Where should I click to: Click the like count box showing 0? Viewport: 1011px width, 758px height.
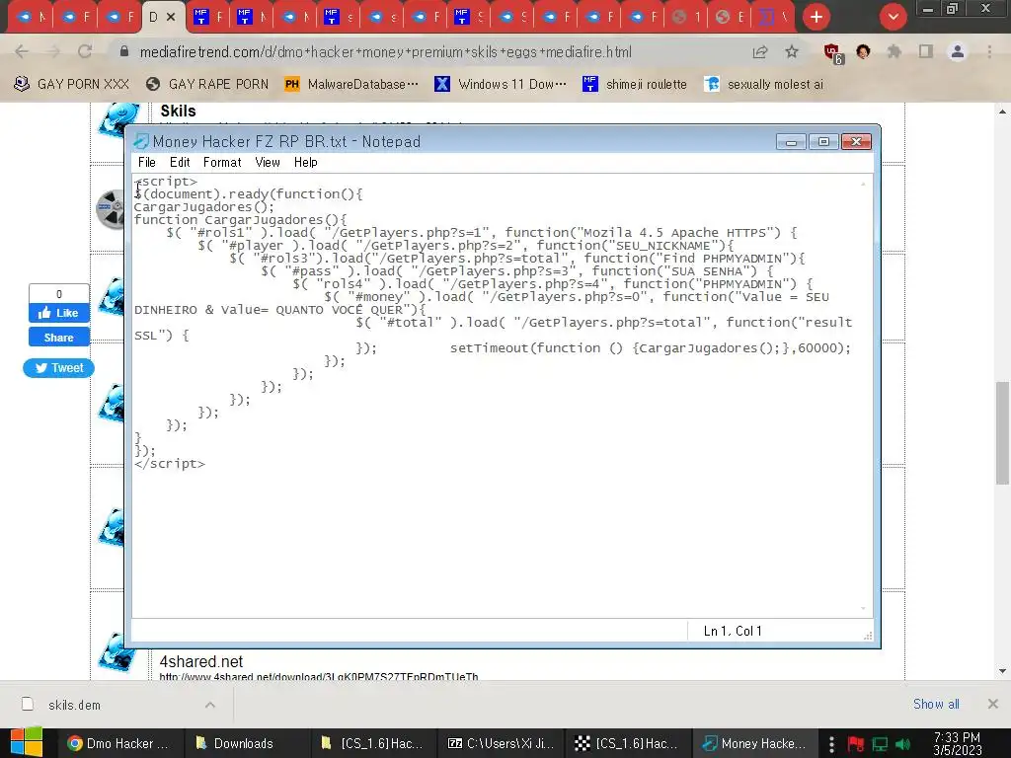click(x=58, y=294)
